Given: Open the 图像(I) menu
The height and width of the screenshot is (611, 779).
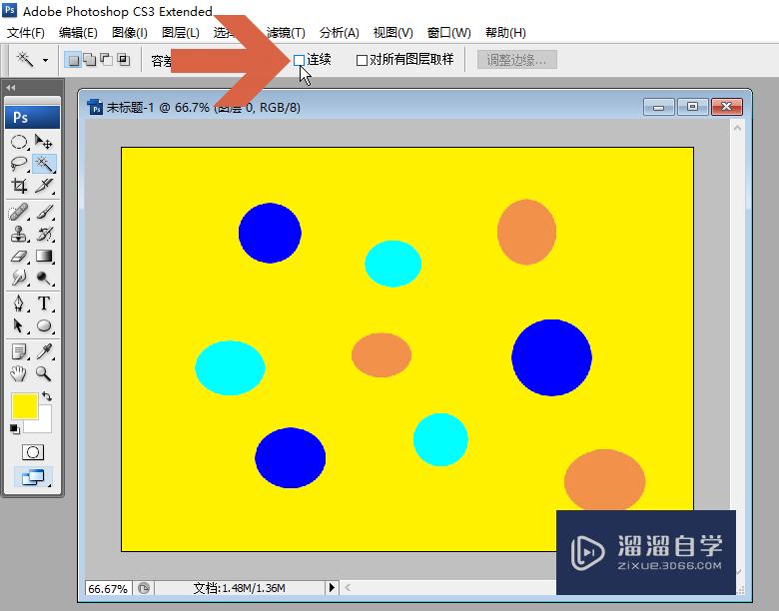Looking at the screenshot, I should 129,33.
